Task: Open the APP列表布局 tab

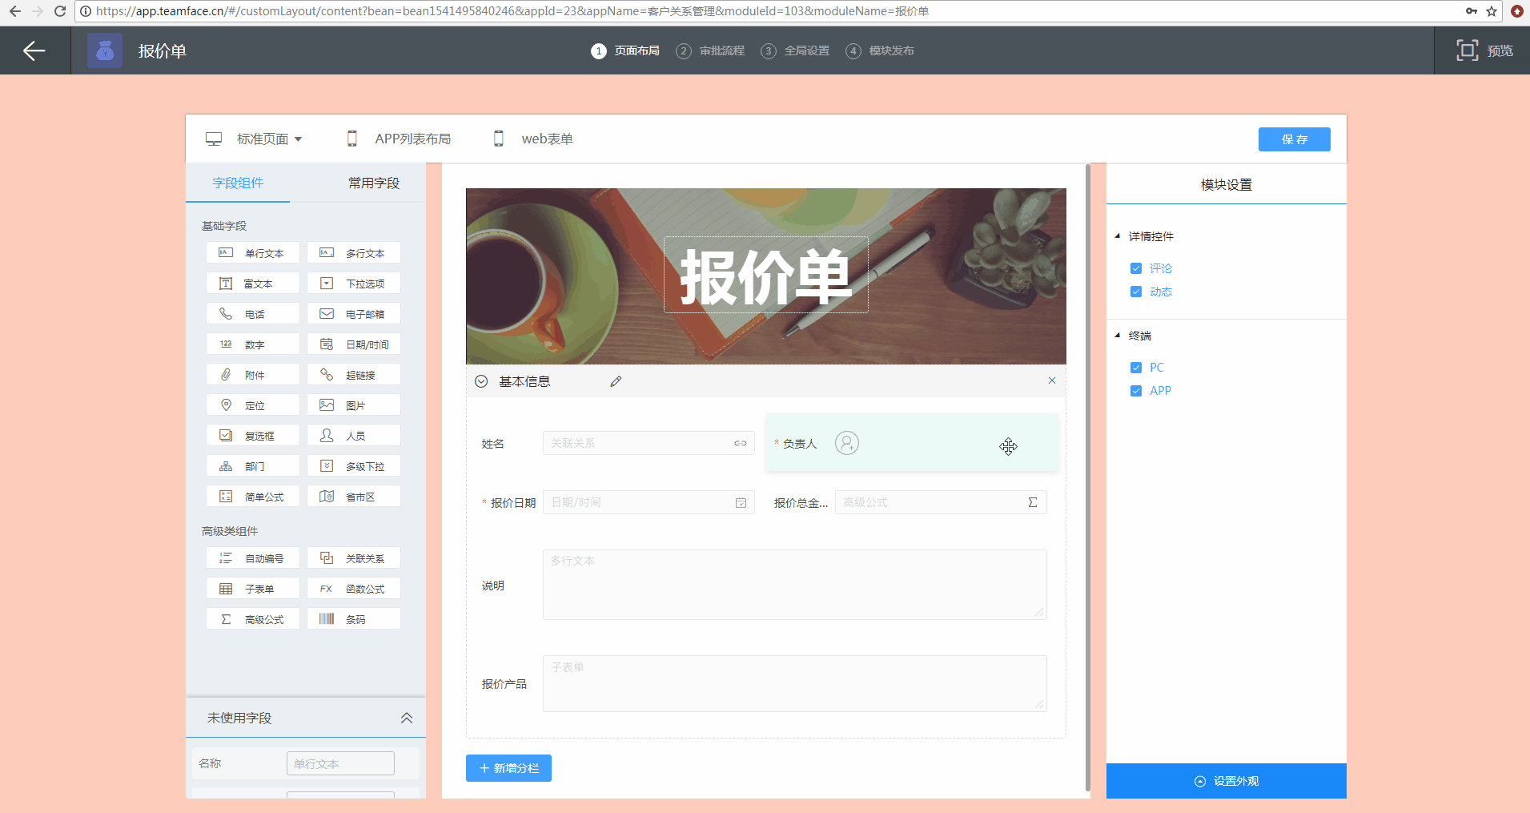Action: click(399, 139)
